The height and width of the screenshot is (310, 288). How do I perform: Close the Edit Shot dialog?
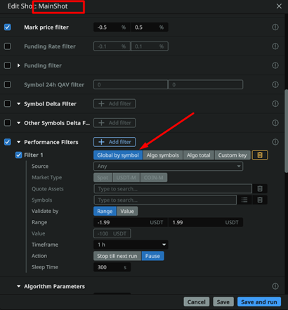[279, 6]
